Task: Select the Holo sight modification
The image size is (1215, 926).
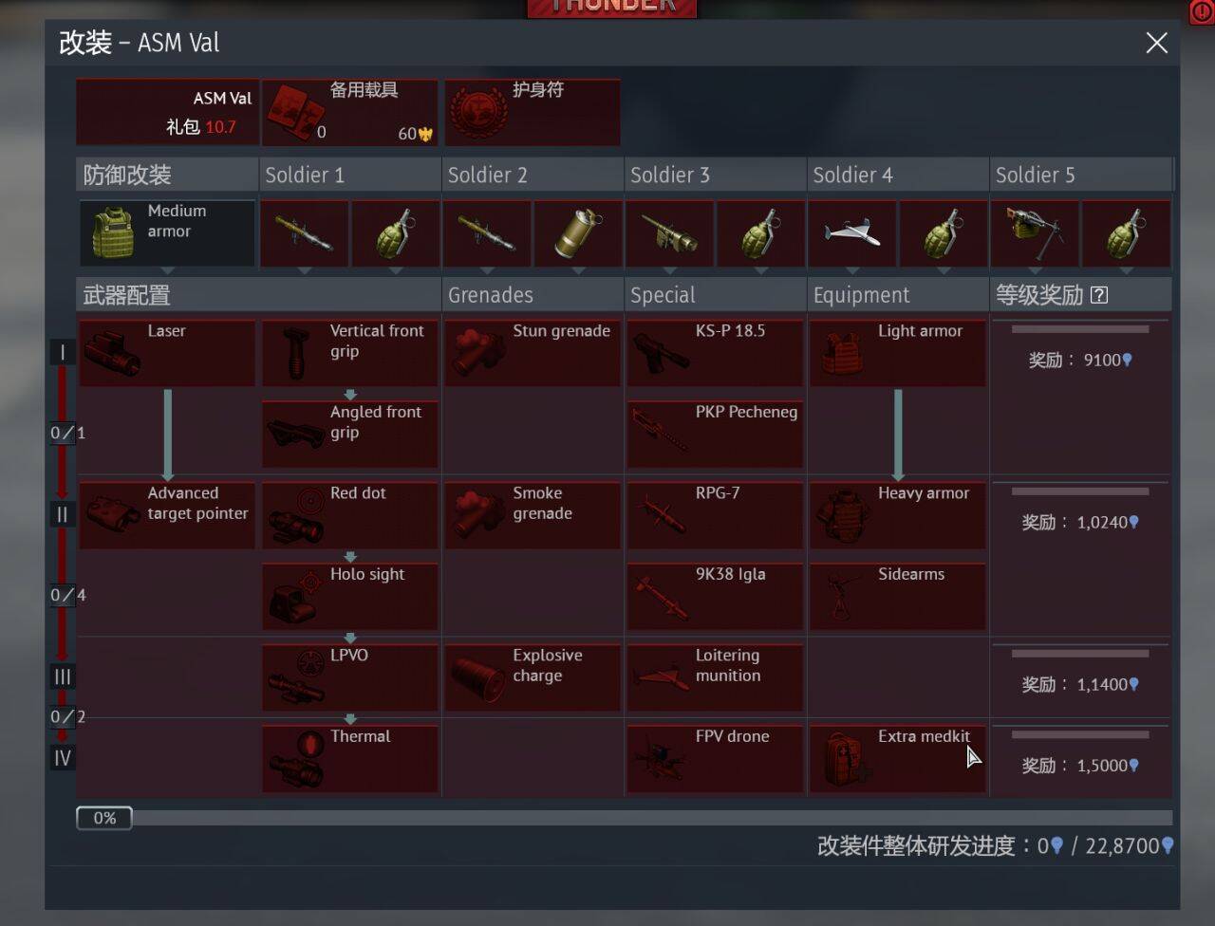Action: pyautogui.click(x=350, y=597)
